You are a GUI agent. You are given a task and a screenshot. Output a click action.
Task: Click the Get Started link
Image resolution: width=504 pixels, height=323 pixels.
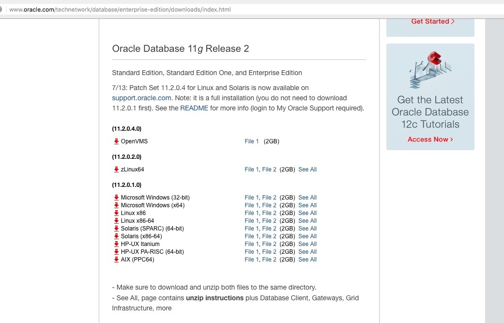432,21
